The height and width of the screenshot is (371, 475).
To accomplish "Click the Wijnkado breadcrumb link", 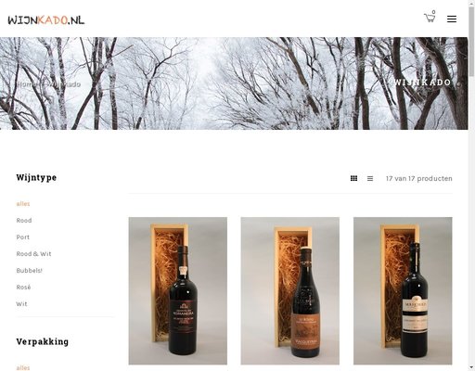I will [x=63, y=84].
